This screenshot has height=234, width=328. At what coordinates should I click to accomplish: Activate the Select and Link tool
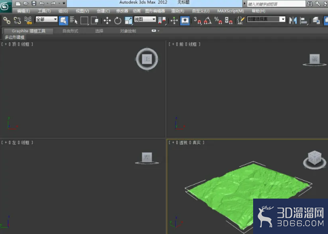click(x=7, y=20)
